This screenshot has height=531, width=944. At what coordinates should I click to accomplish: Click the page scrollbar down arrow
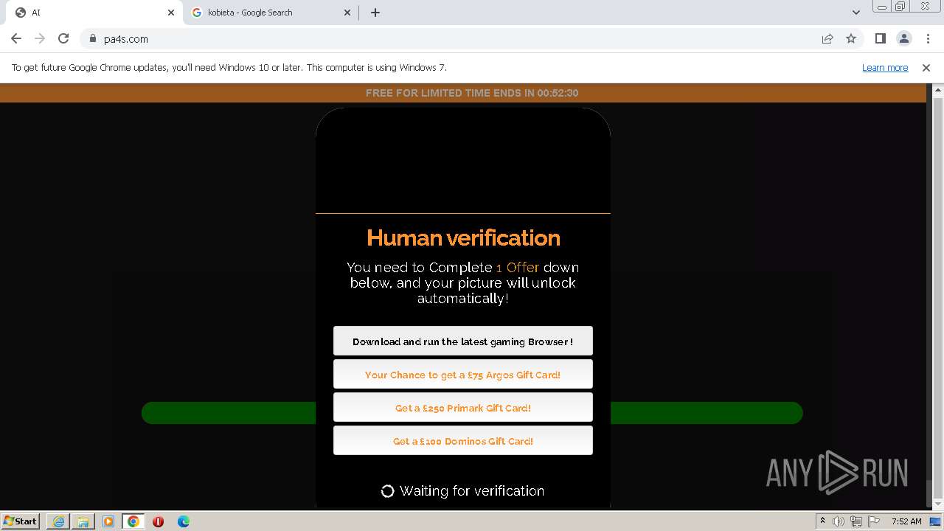click(938, 504)
